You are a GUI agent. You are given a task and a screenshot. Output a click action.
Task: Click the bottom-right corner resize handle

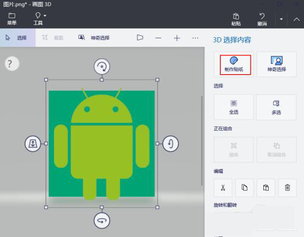click(157, 207)
